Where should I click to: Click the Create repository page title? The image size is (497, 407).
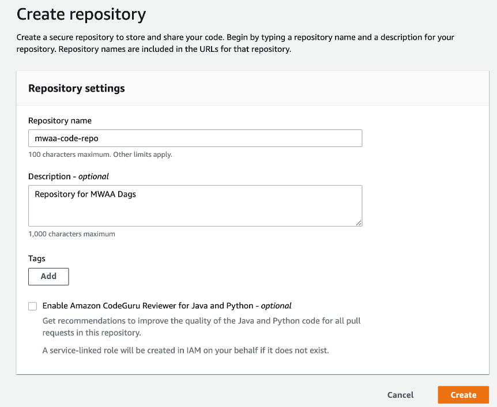[81, 14]
